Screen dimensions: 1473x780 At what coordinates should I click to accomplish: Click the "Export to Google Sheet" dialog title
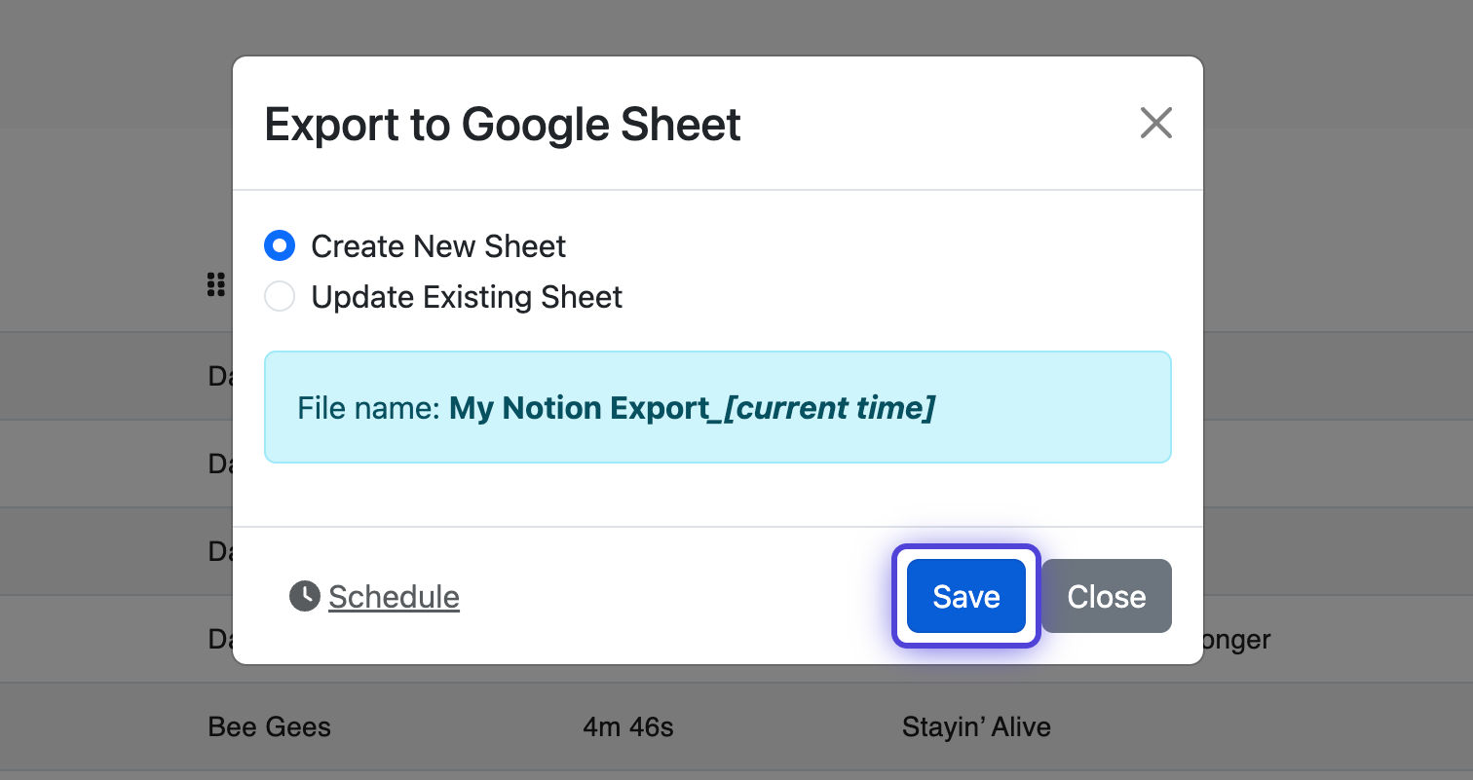point(503,125)
